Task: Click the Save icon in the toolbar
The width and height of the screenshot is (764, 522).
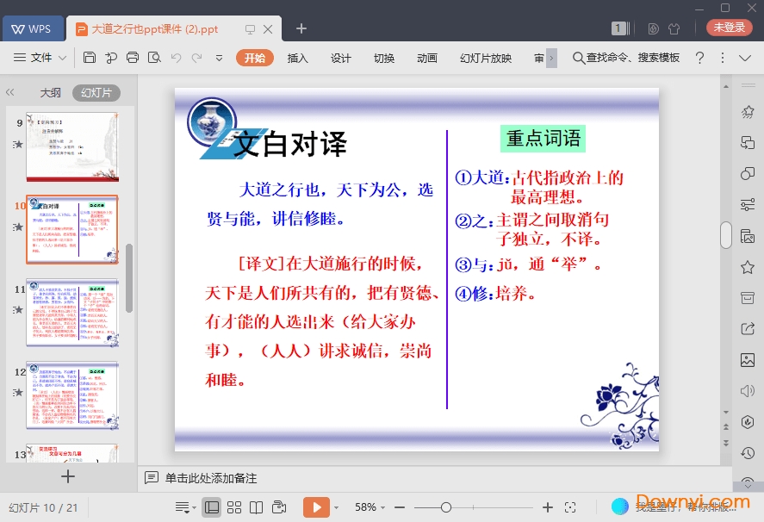Action: (x=90, y=58)
